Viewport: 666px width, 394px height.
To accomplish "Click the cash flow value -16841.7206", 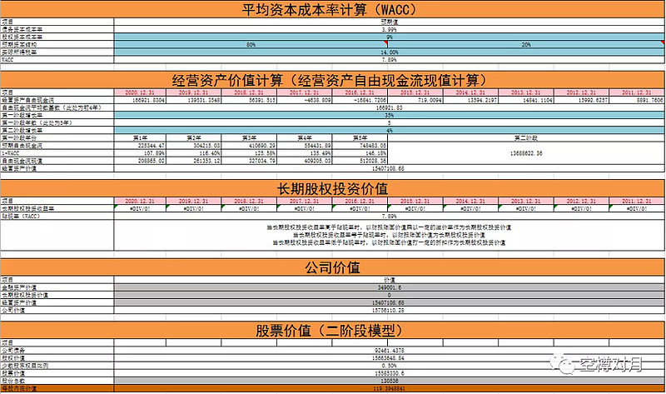I will (360, 100).
